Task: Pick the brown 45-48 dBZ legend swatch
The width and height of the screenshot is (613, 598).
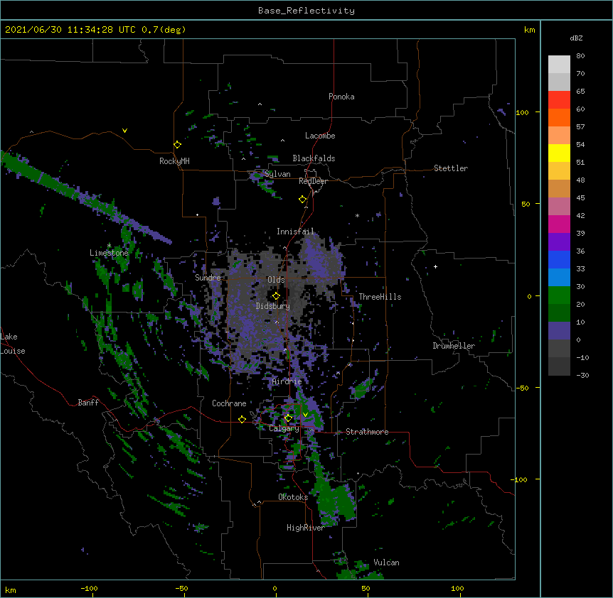Action: (x=559, y=188)
